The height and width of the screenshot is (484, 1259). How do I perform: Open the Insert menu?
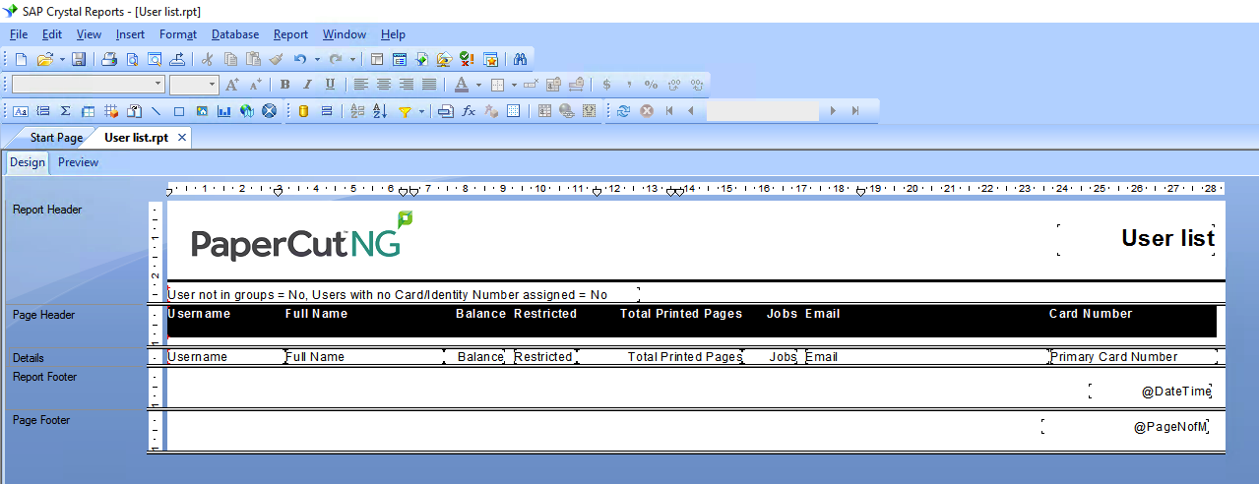pyautogui.click(x=130, y=34)
